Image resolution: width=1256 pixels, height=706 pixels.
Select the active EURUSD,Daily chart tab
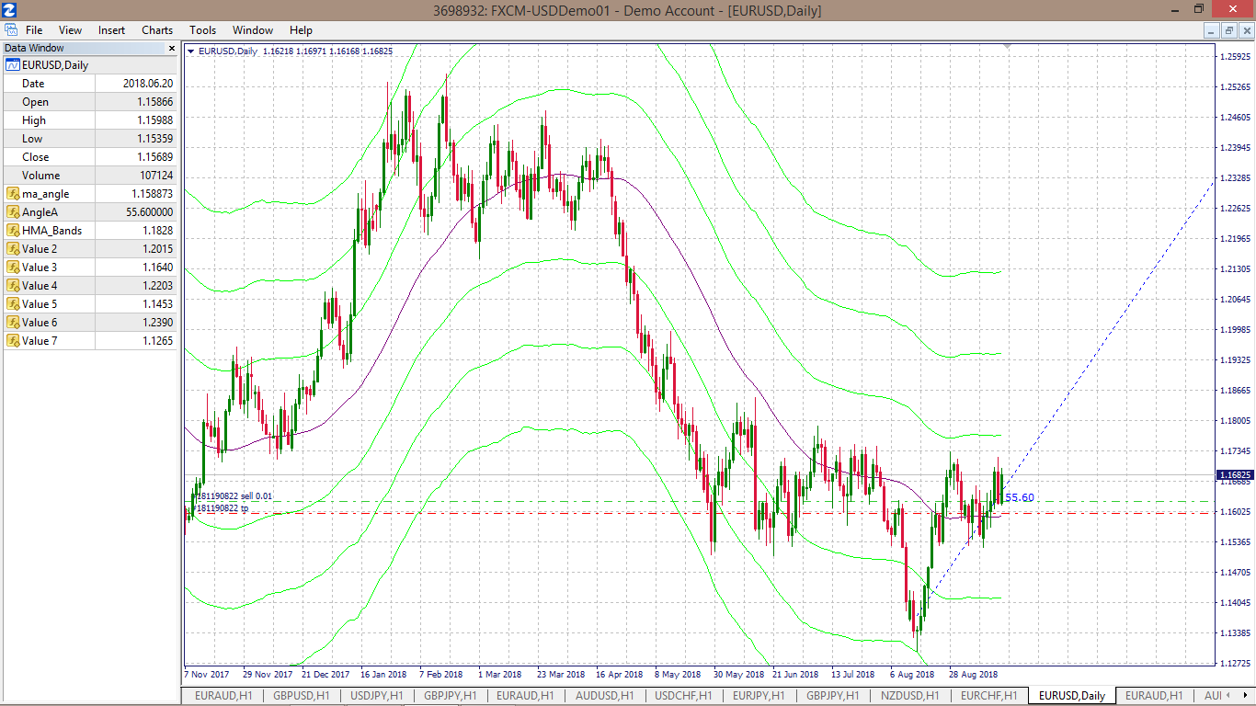(1072, 696)
